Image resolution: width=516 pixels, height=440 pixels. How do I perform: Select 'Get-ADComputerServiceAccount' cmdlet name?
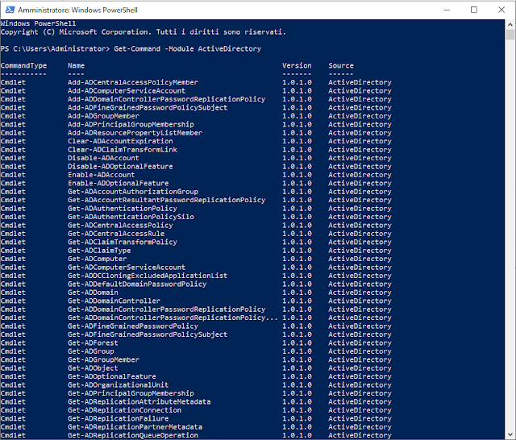[x=127, y=268]
